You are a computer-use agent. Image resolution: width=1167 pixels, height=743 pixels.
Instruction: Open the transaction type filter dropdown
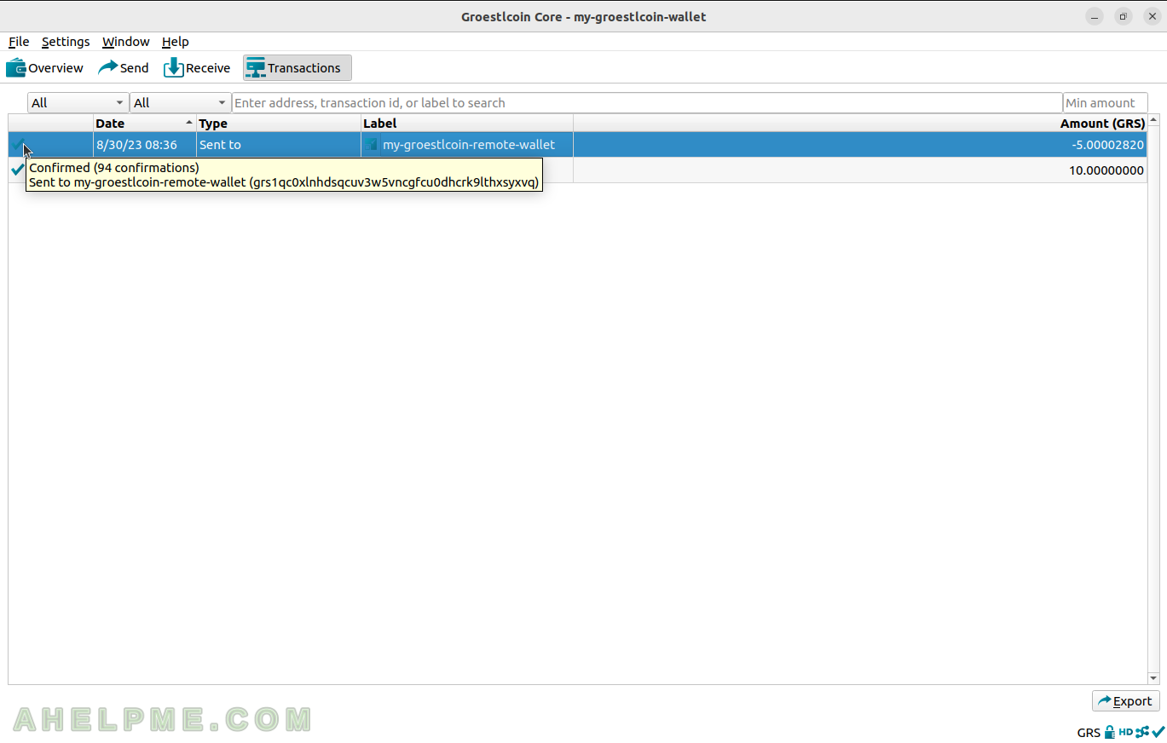point(181,103)
